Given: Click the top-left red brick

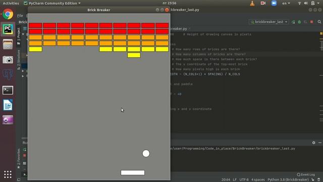Looking at the screenshot, I should (35, 25).
